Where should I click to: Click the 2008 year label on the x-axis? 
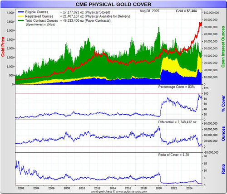[67, 188]
